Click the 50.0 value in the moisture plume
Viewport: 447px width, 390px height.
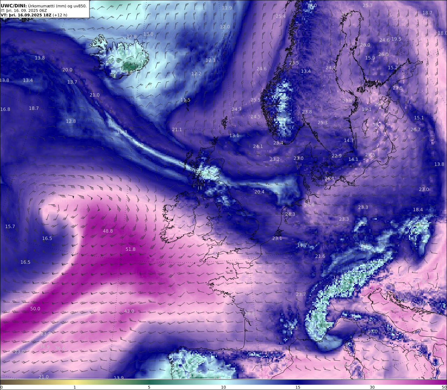point(35,309)
